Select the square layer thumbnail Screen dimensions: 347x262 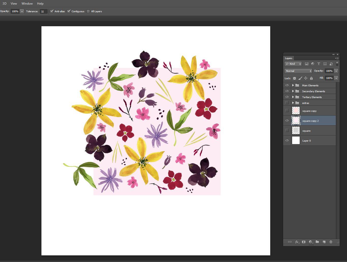coord(296,131)
